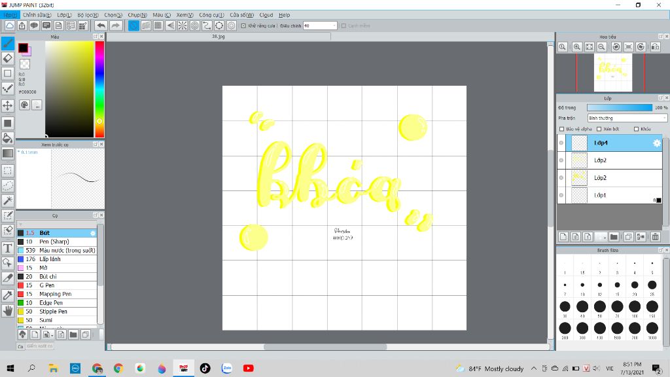Open the Tệp menu
670x377 pixels.
click(x=10, y=15)
